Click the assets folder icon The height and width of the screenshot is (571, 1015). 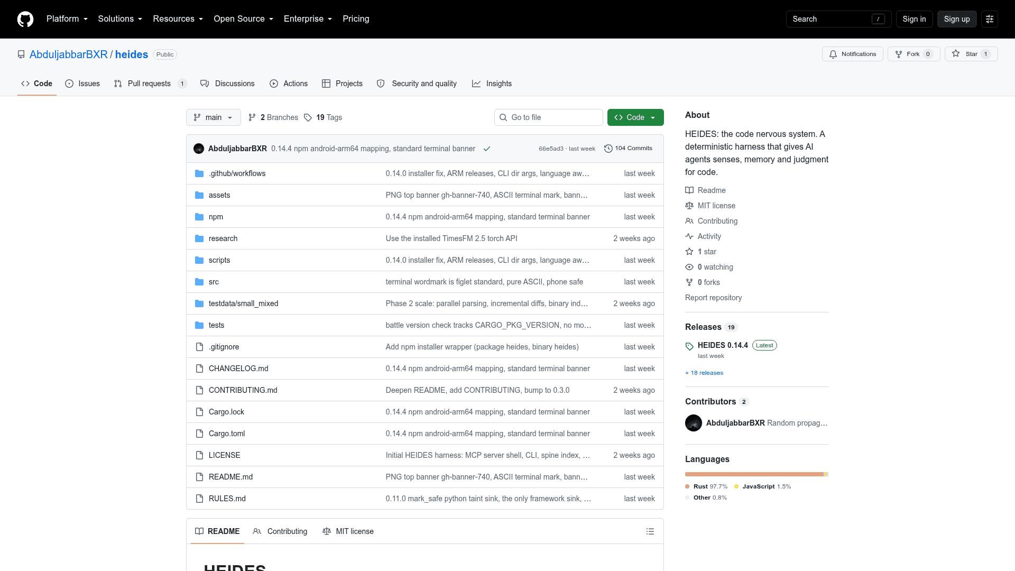pyautogui.click(x=199, y=195)
